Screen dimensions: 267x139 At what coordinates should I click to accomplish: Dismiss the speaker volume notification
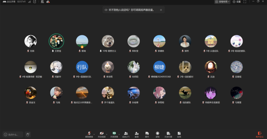(x=161, y=10)
